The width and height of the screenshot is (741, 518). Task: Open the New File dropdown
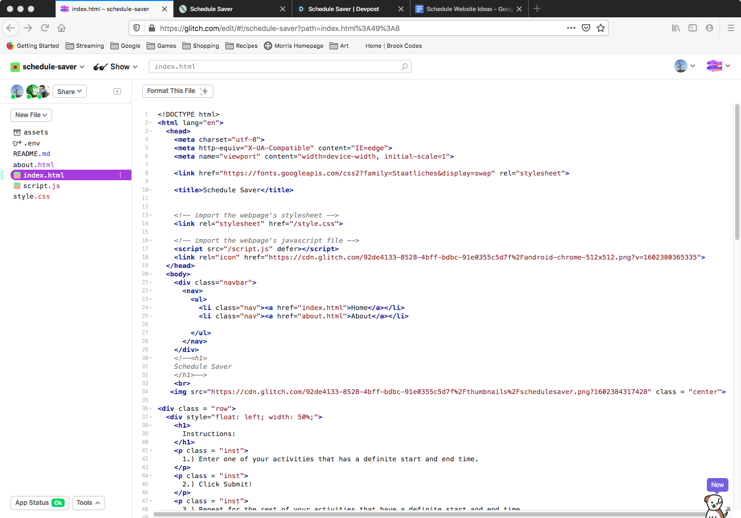tap(31, 115)
